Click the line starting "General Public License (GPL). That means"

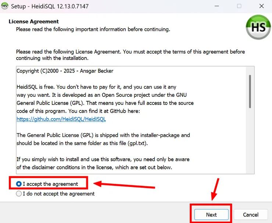coord(105,103)
